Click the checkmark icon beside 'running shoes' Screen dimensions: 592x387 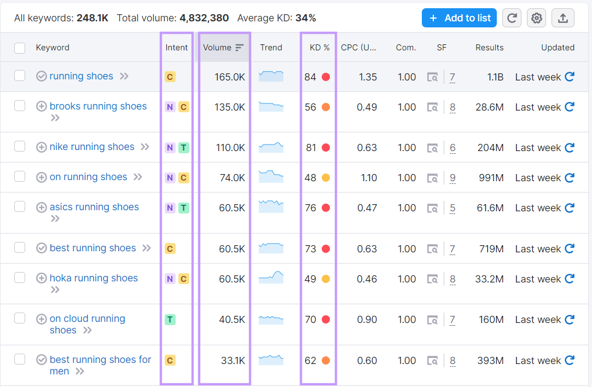pos(41,76)
